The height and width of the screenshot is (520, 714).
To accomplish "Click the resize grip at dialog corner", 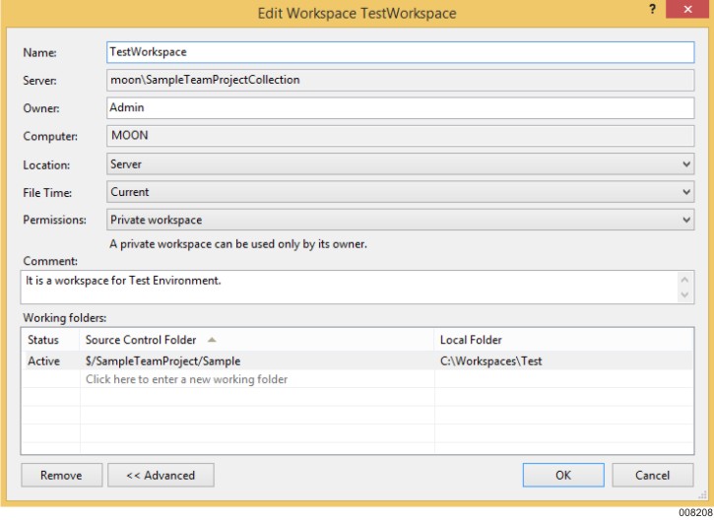I will [702, 495].
